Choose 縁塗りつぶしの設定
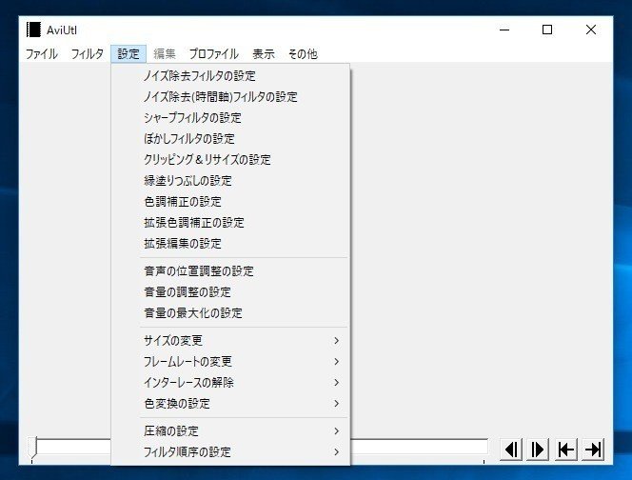Screen dimensions: 632x480 point(230,181)
